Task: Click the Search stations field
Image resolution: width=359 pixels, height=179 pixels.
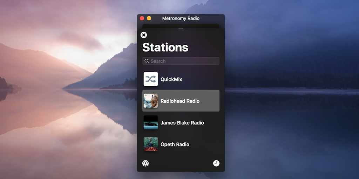Action: tap(181, 61)
